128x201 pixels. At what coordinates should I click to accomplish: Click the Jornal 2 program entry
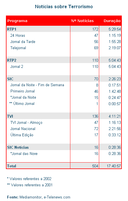[x=17, y=66]
